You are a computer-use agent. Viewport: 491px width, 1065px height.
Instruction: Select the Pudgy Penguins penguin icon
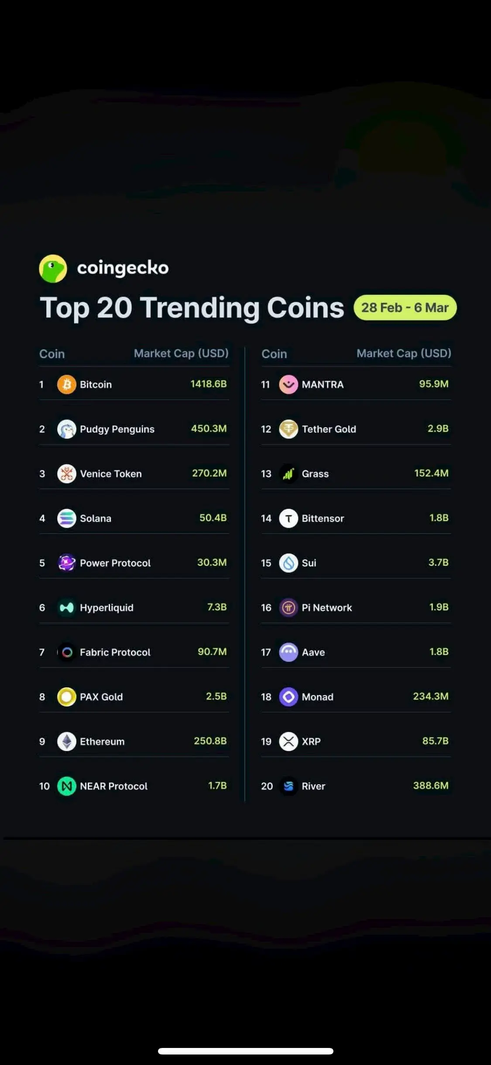pyautogui.click(x=67, y=429)
